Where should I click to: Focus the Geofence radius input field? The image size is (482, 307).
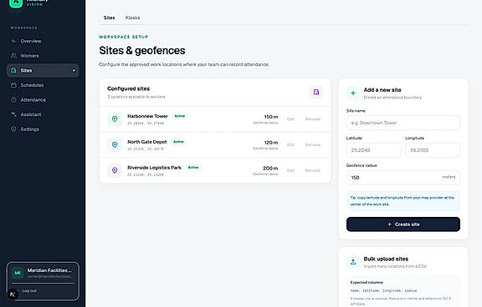403,178
